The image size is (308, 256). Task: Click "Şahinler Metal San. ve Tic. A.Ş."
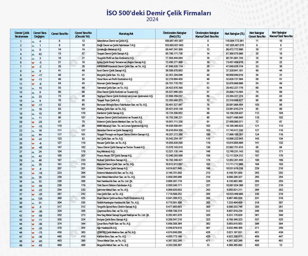112,190
